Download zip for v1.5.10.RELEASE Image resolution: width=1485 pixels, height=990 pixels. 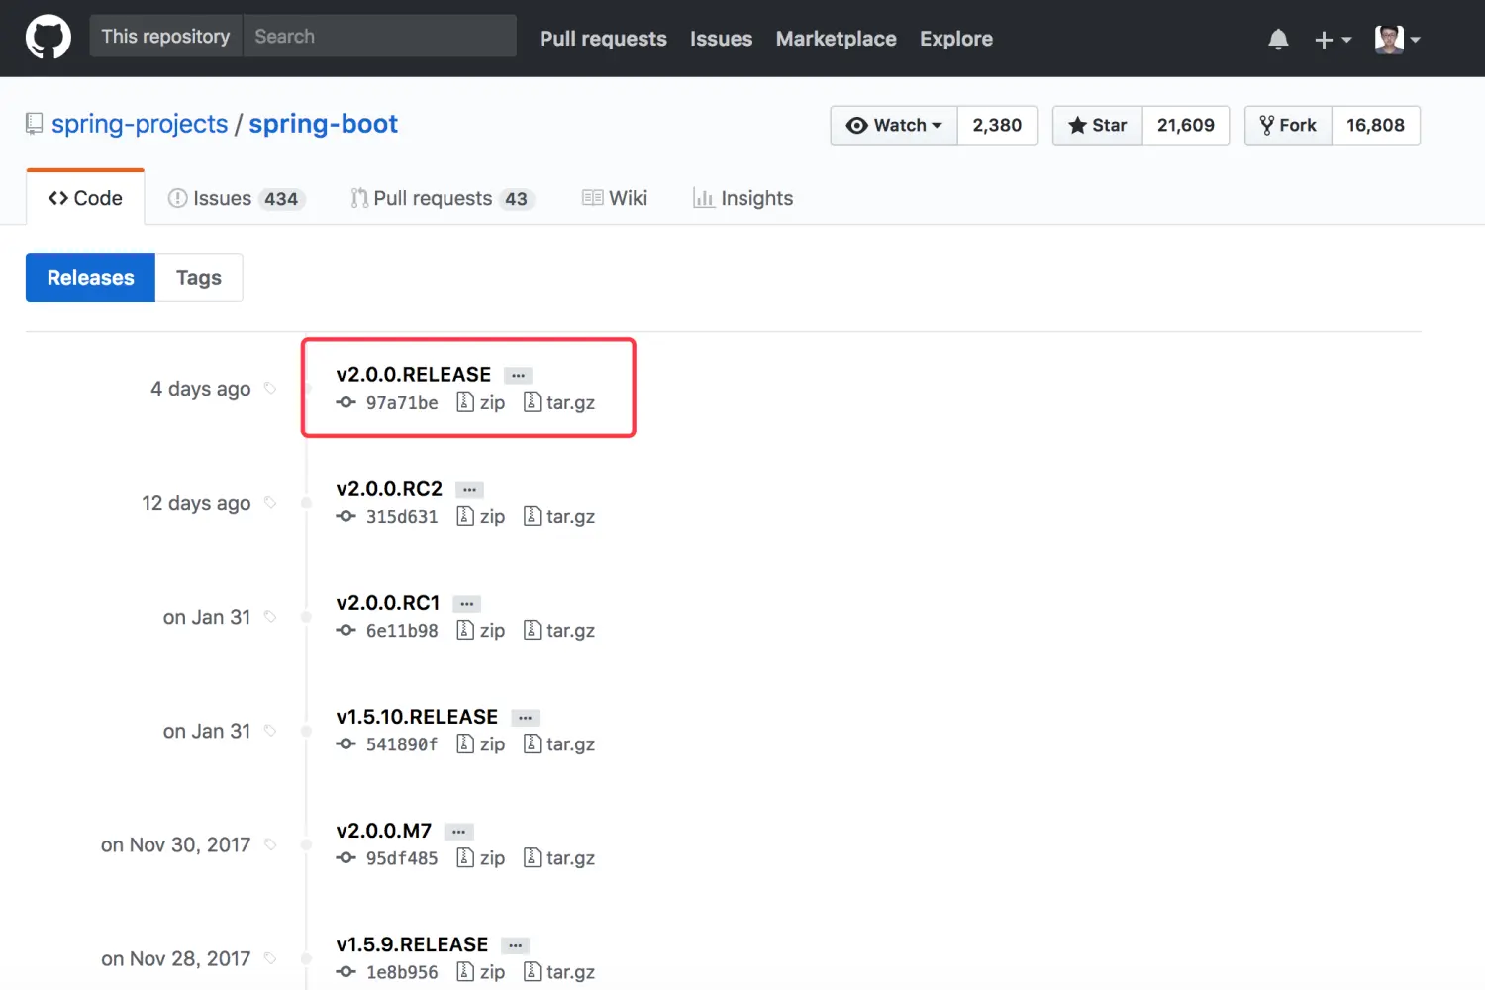tap(481, 743)
